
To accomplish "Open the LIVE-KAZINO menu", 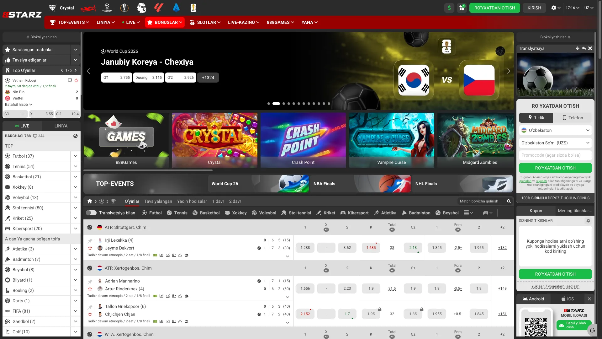I will click(244, 22).
